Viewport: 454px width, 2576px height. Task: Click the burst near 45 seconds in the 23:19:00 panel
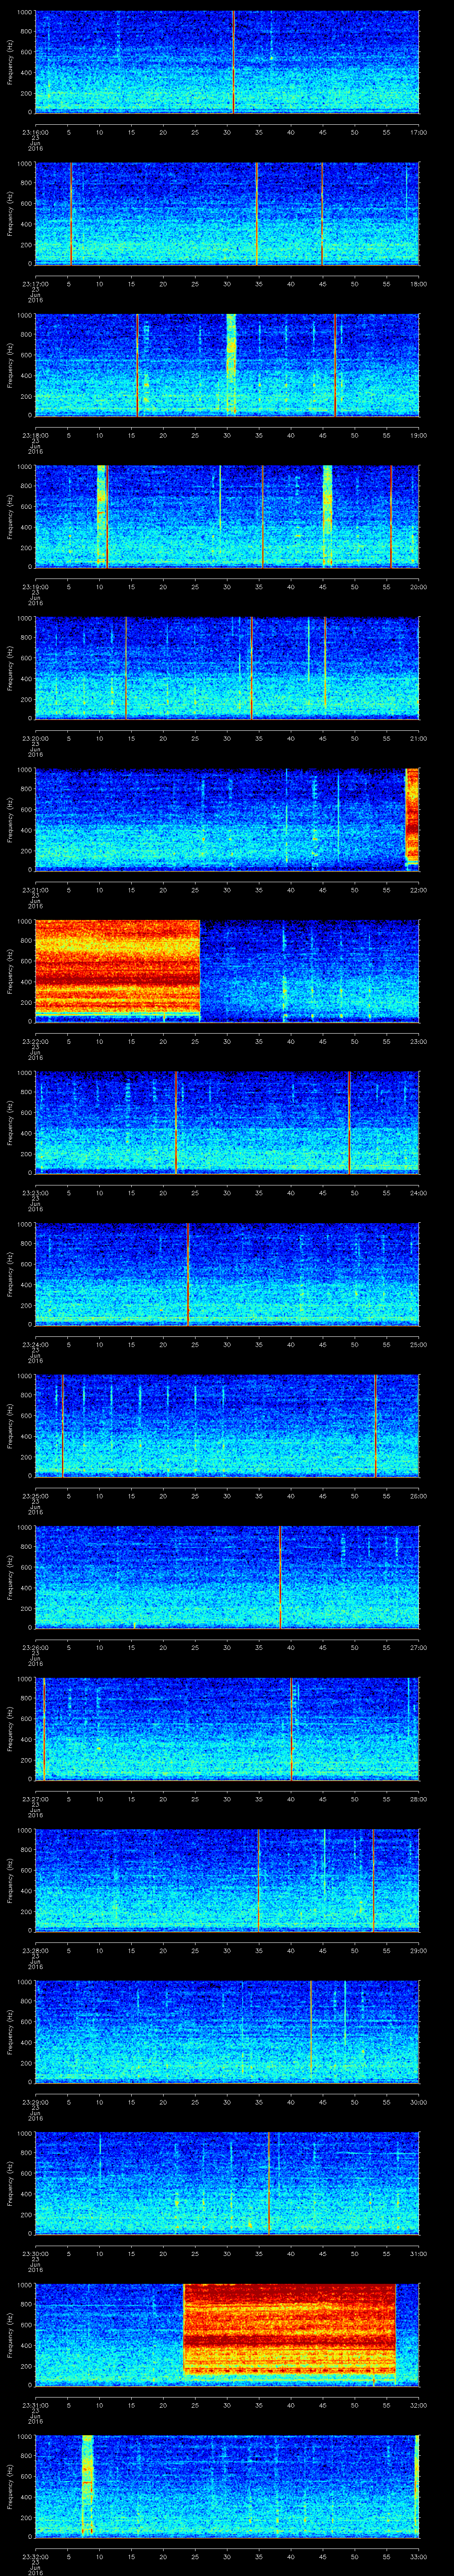point(327,515)
